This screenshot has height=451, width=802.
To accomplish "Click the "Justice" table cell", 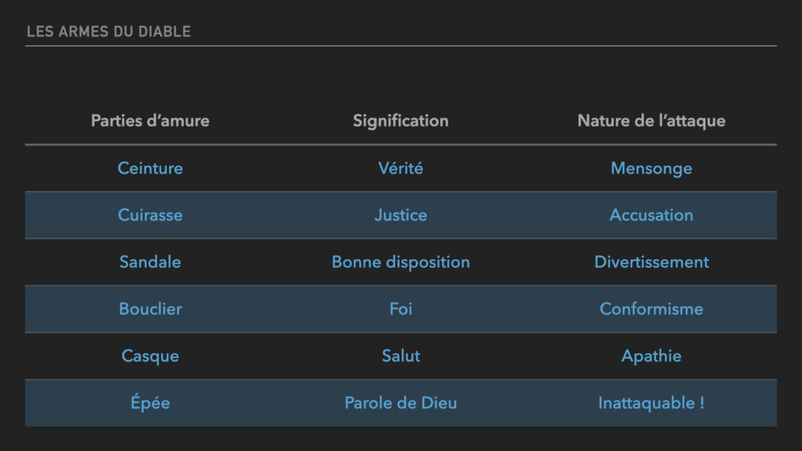I will click(x=400, y=215).
